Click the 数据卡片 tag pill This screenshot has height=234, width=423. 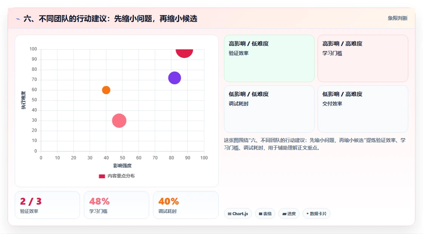pyautogui.click(x=316, y=214)
